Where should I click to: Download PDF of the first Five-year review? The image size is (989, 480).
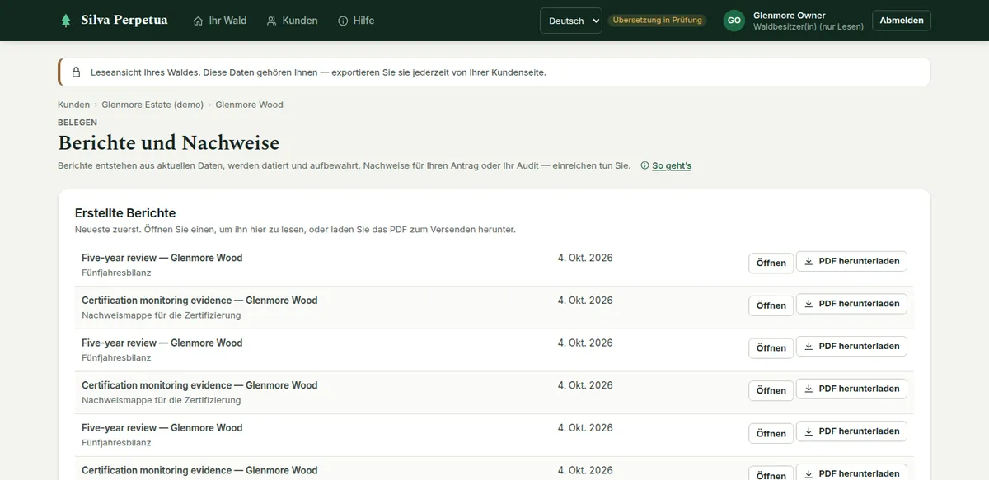(x=851, y=261)
